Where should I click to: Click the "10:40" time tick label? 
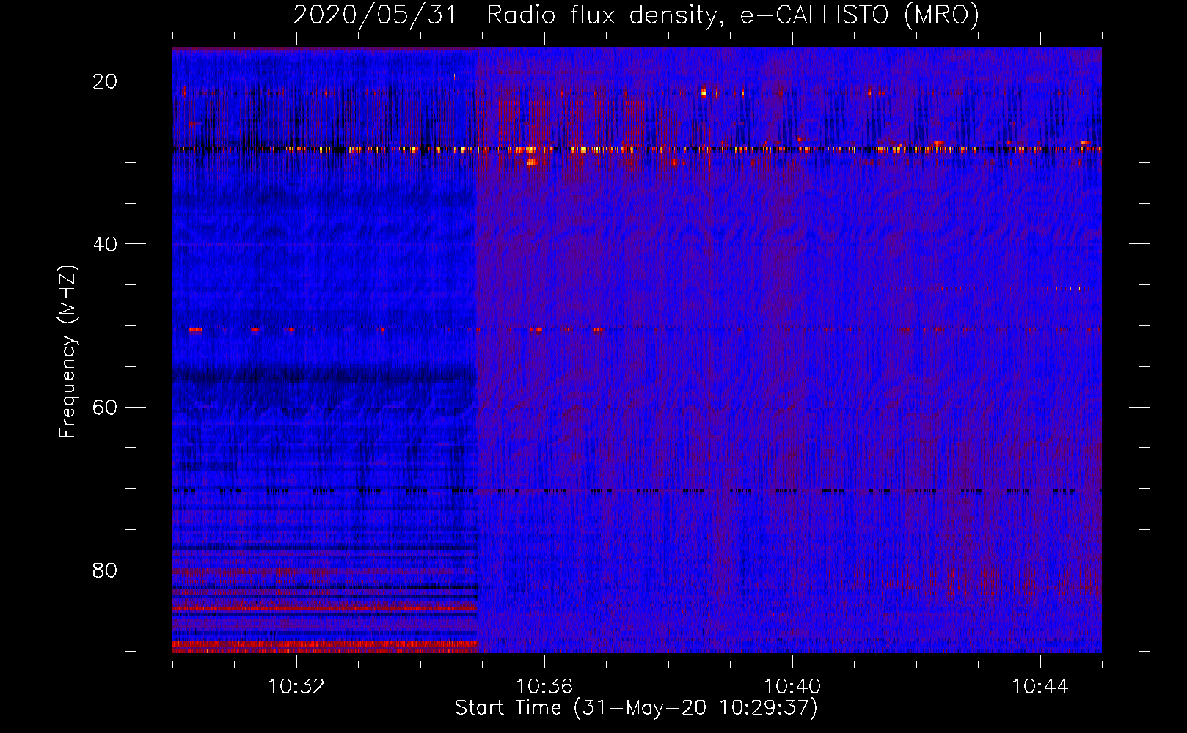[792, 687]
